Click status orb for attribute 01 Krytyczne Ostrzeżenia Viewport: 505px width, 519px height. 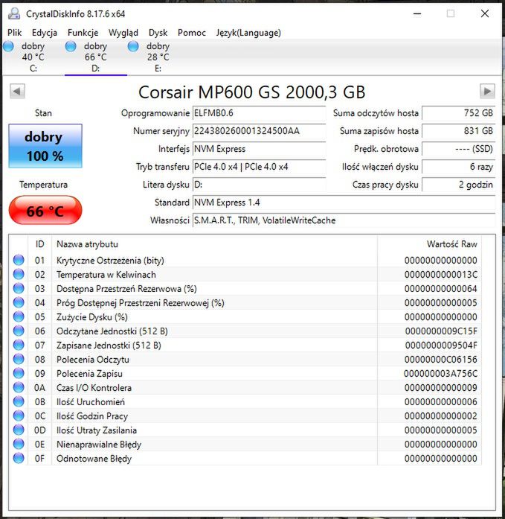(x=19, y=260)
